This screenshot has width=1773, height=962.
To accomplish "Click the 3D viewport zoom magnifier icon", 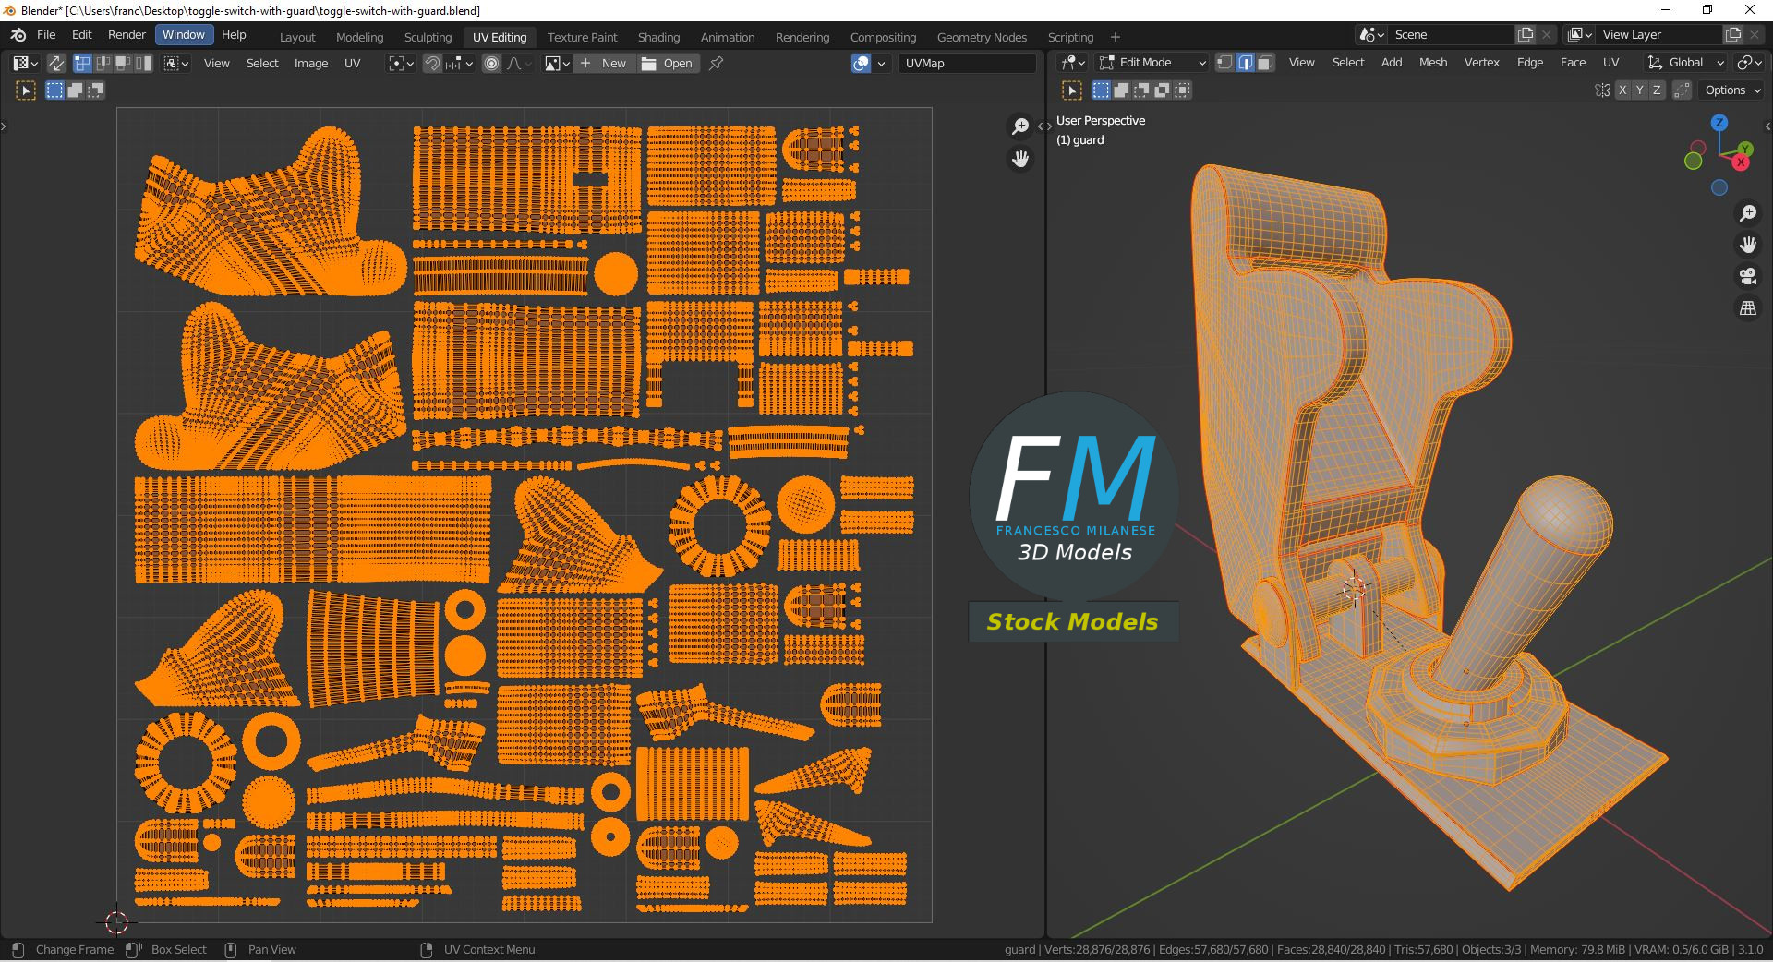I will point(1747,213).
